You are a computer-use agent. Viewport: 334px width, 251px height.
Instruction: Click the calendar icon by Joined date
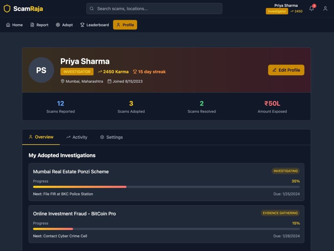(x=109, y=81)
